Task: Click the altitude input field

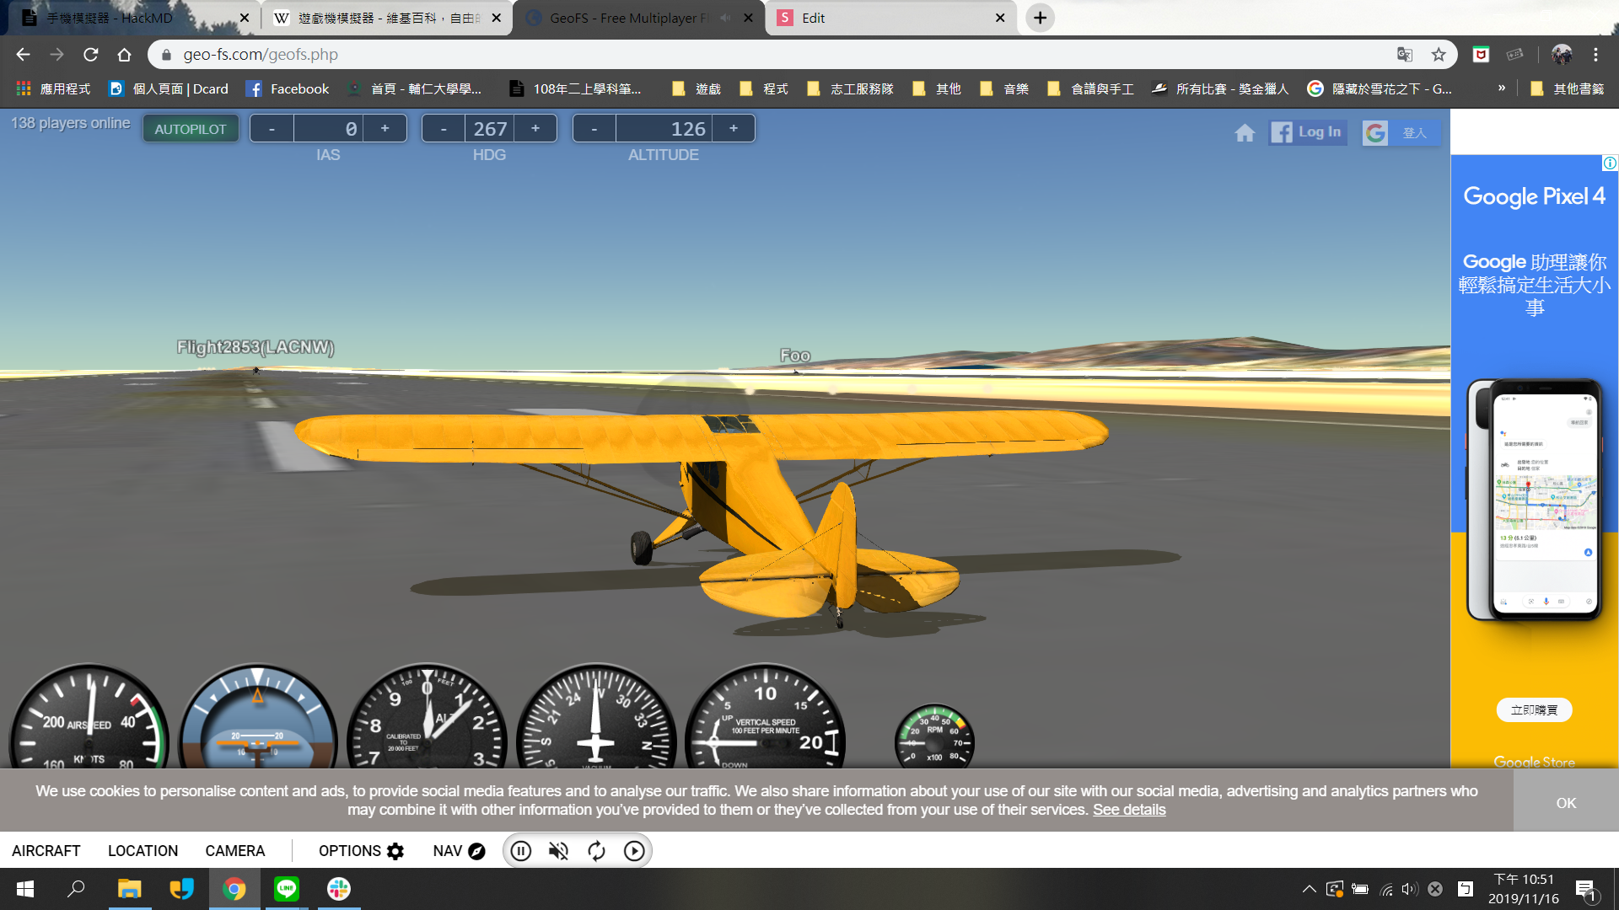Action: point(664,129)
